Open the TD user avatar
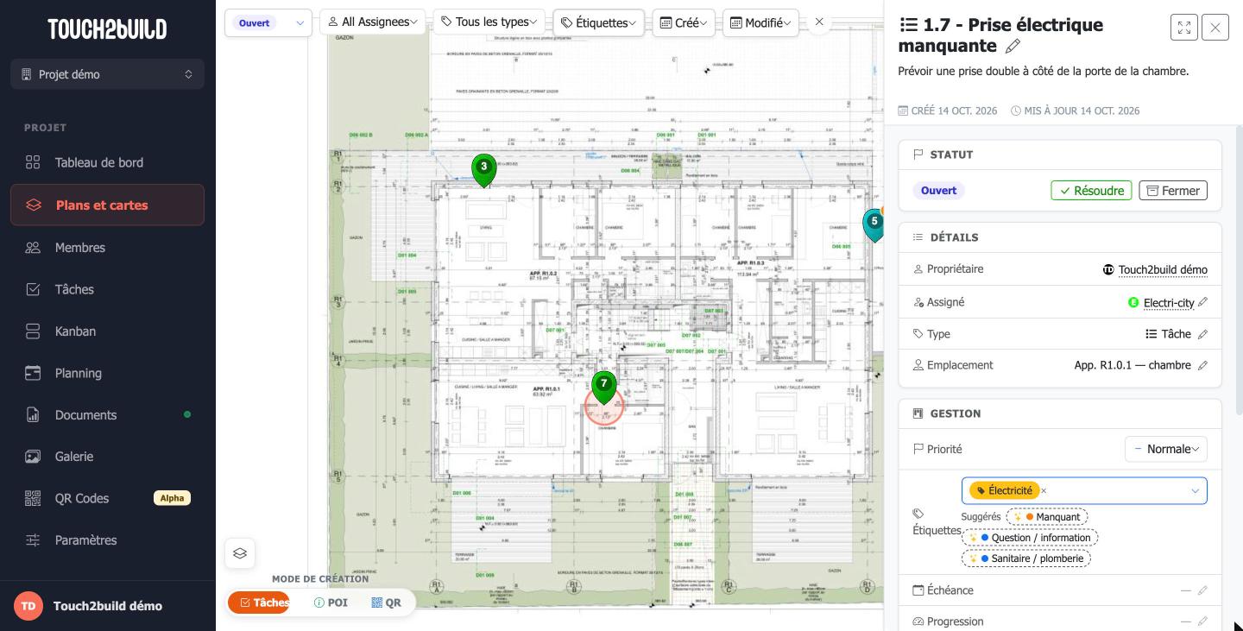 point(28,606)
